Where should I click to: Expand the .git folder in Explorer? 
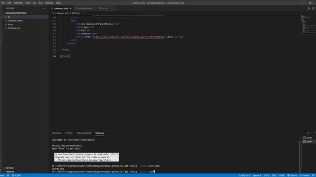click(x=25, y=17)
